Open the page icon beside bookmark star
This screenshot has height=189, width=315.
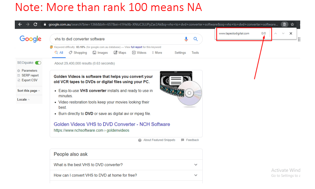(285, 24)
